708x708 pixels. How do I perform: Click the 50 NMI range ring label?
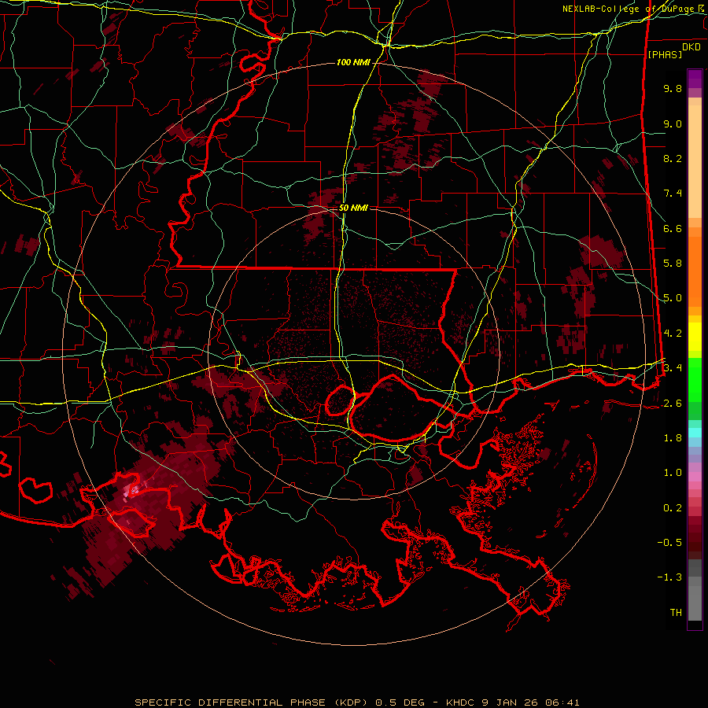pos(353,208)
